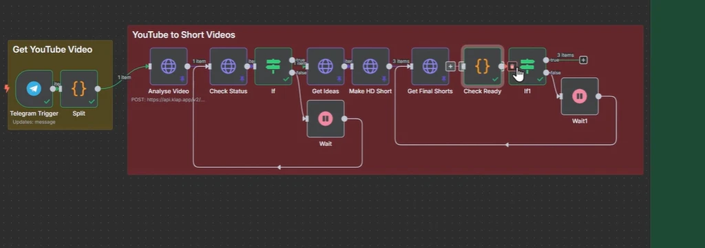Click the 'YouTube to Short Videos' sticky title
The image size is (705, 248).
183,34
